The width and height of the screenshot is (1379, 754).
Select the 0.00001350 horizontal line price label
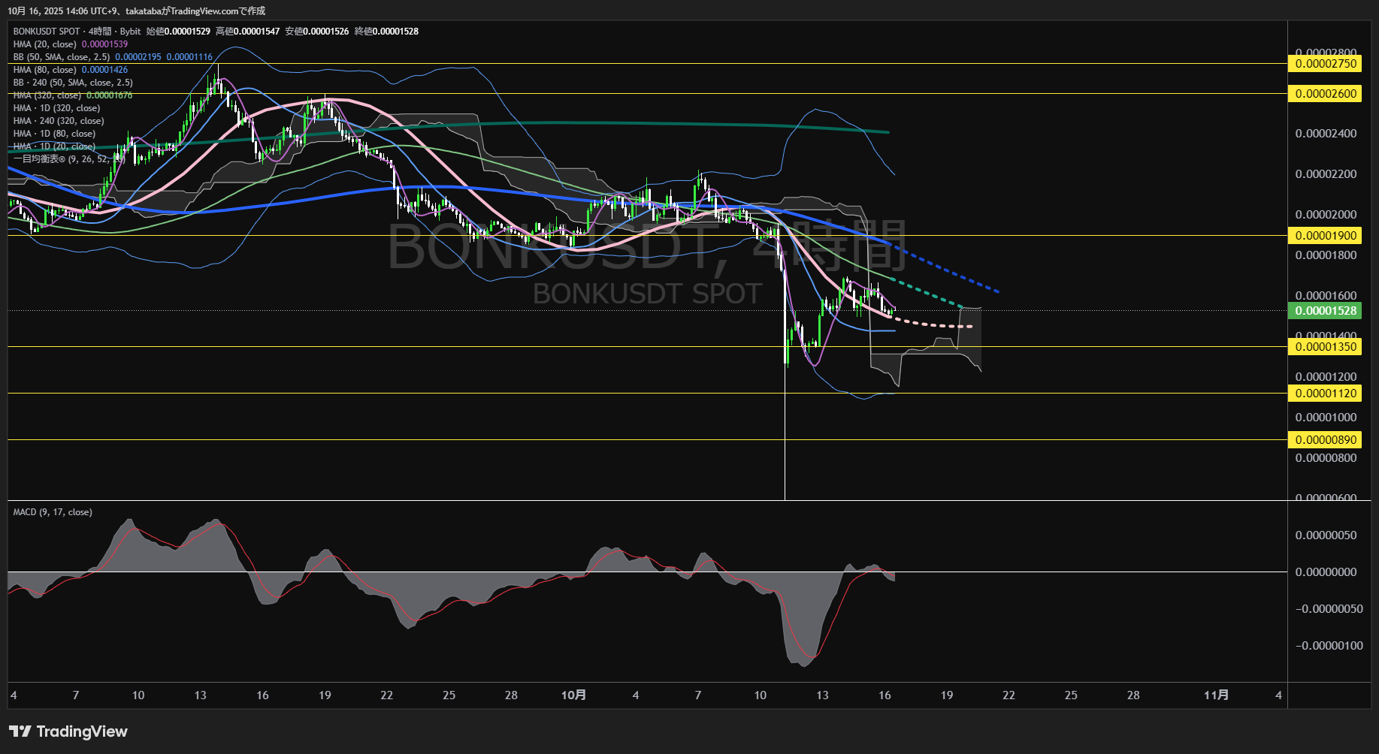[x=1326, y=347]
